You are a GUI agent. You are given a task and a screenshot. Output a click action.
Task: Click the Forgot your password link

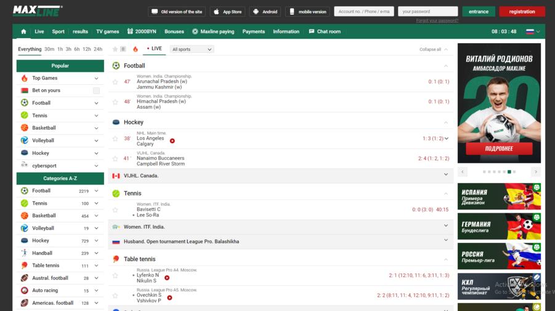(x=437, y=20)
